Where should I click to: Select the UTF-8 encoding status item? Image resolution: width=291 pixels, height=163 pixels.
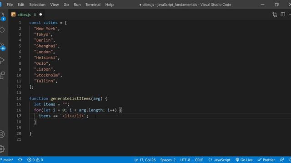(x=185, y=160)
